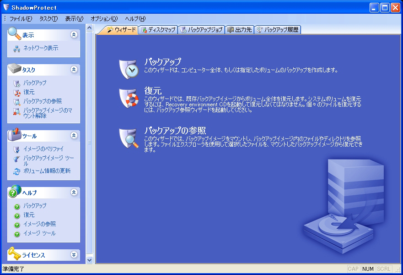Click the Help イメージの参照 question icon
This screenshot has height=275, width=403.
[17, 225]
